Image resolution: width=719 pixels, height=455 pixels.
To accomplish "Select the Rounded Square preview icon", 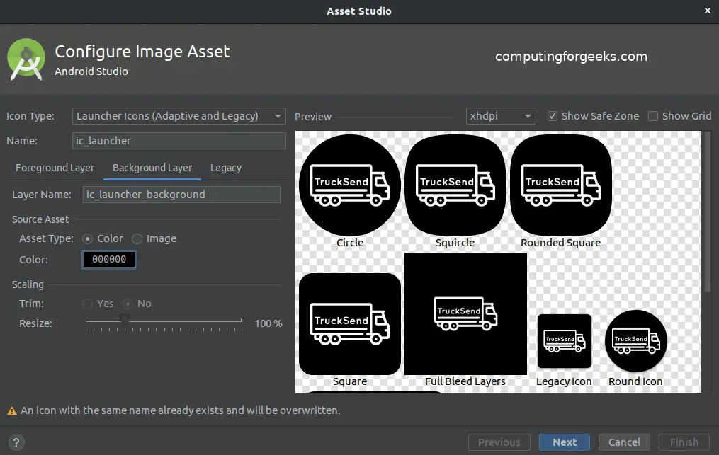I will coord(561,185).
